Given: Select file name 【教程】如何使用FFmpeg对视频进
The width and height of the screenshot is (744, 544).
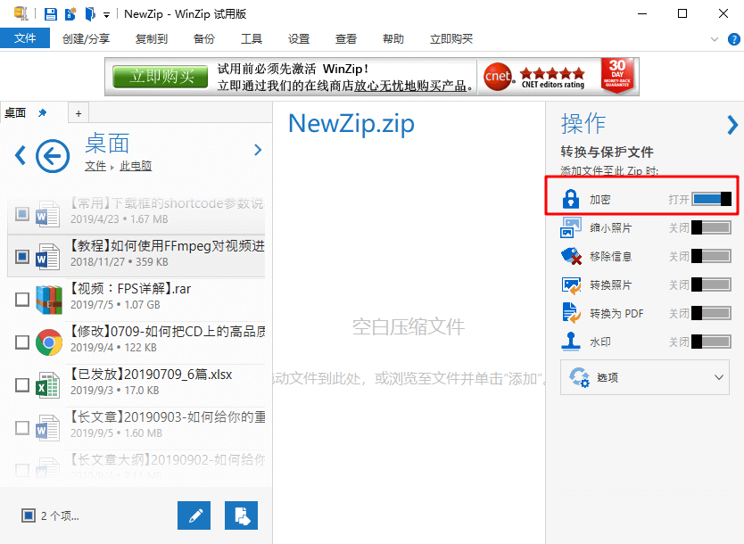Looking at the screenshot, I should point(168,245).
